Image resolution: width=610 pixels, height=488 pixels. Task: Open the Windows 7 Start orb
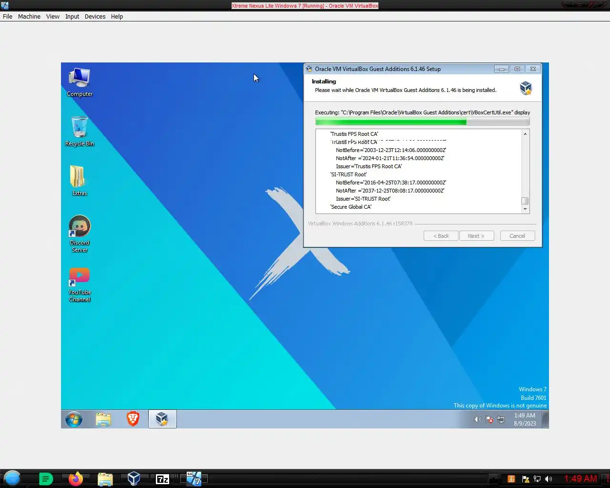(x=74, y=419)
